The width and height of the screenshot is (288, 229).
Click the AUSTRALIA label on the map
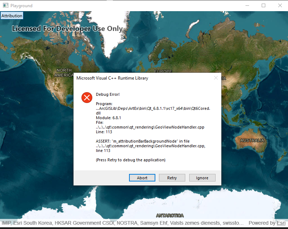252,140
